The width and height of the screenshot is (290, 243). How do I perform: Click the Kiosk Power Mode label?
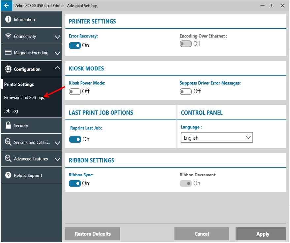click(87, 83)
